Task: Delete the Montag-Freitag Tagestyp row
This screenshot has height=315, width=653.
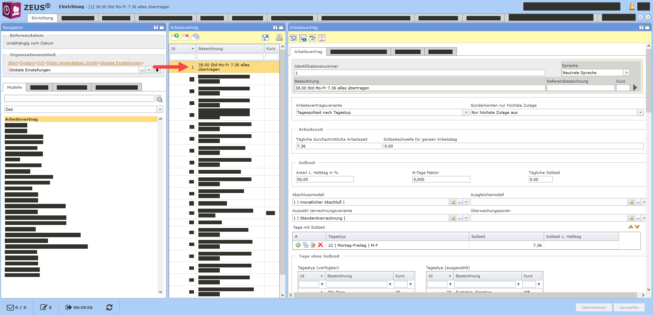Action: [320, 245]
